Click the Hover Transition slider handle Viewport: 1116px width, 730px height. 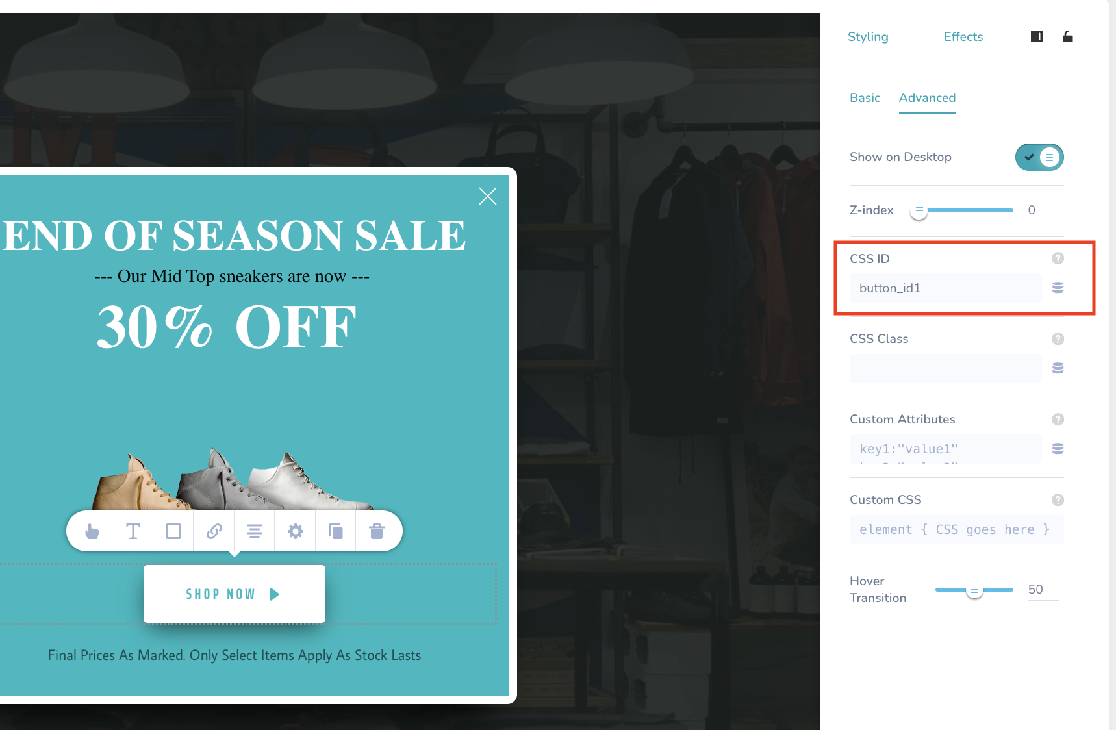click(x=974, y=590)
